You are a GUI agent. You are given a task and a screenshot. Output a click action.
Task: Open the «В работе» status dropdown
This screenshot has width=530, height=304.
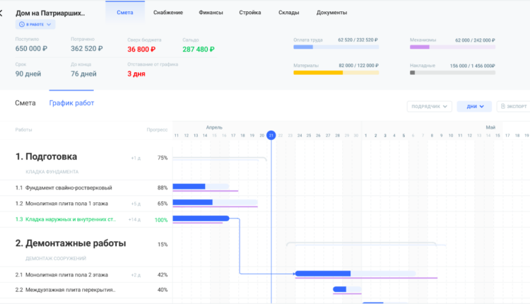point(36,25)
